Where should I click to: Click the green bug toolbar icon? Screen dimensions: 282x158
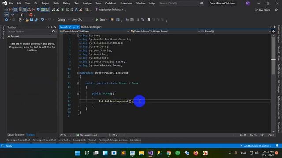pos(63,10)
